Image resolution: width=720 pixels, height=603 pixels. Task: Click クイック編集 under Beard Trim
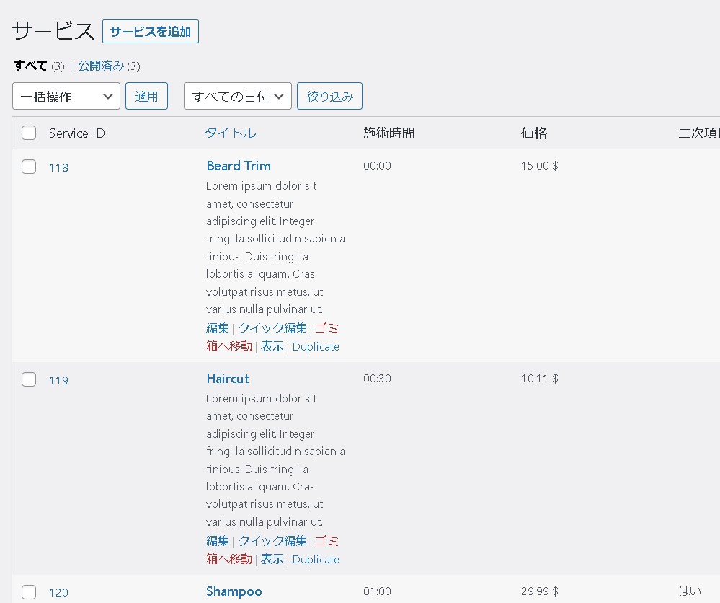click(x=272, y=328)
